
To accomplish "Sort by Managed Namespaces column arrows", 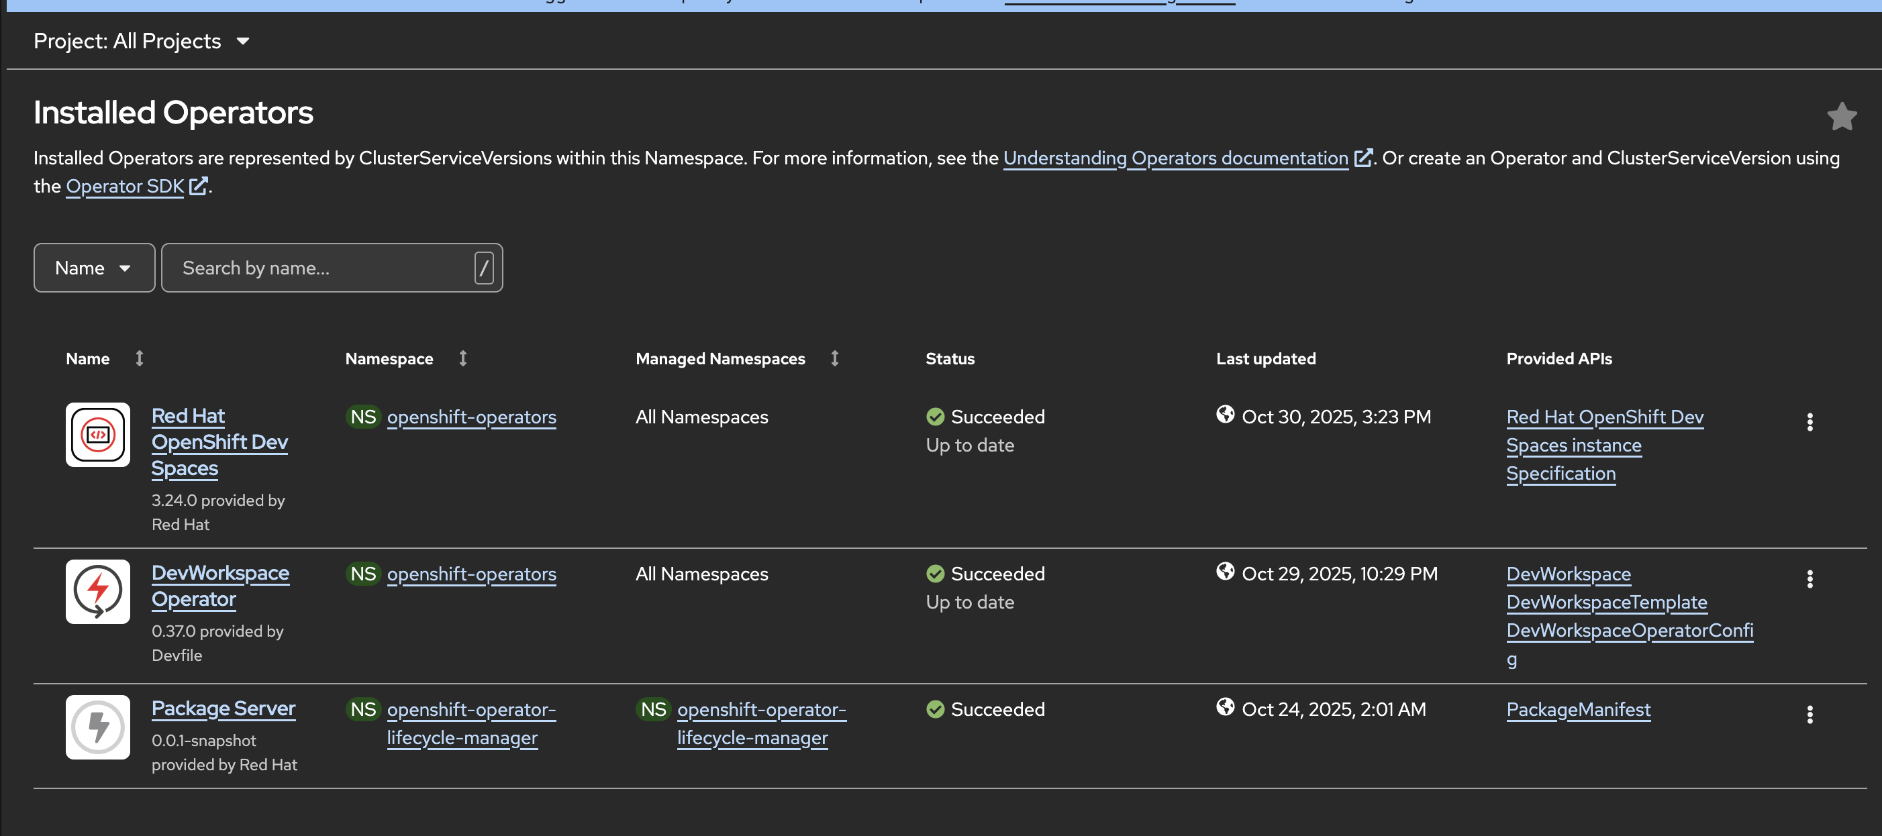I will [x=834, y=358].
